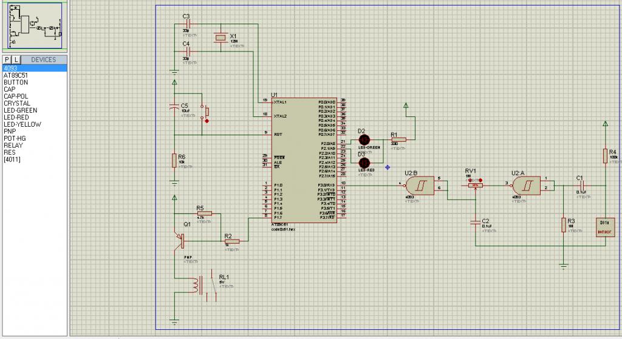This screenshot has height=339, width=622.
Task: Click the XTAL1 pin label on U1
Action: 280,102
